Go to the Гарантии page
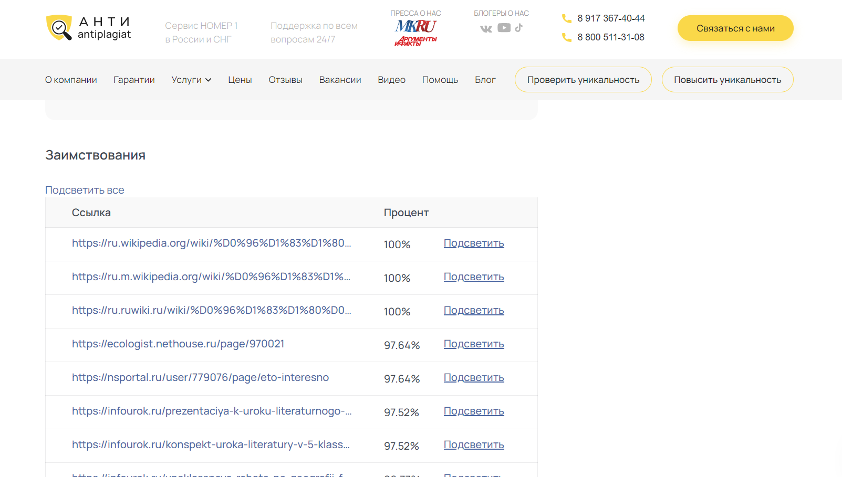 [134, 80]
